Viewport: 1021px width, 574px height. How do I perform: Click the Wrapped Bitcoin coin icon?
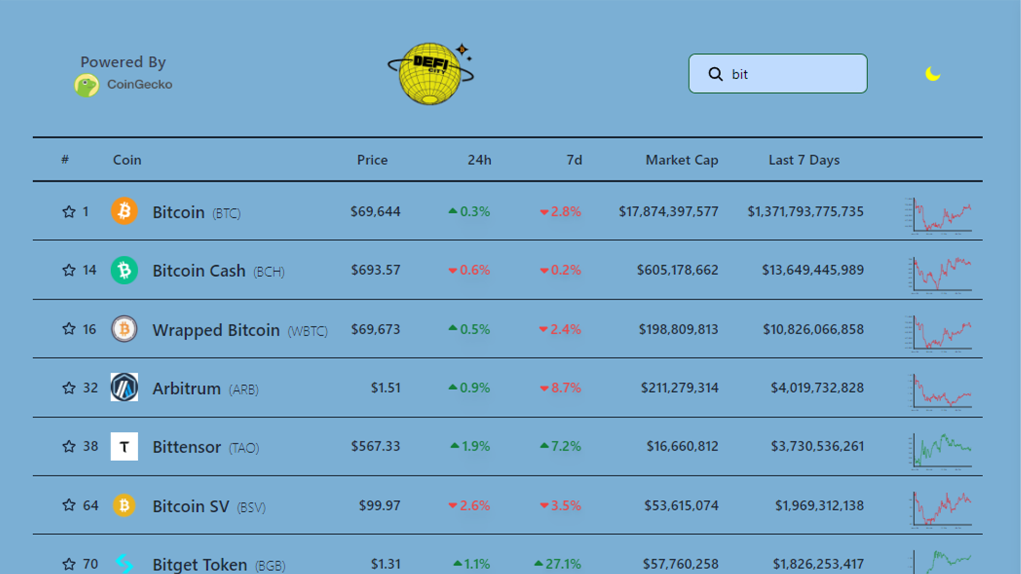pyautogui.click(x=124, y=329)
